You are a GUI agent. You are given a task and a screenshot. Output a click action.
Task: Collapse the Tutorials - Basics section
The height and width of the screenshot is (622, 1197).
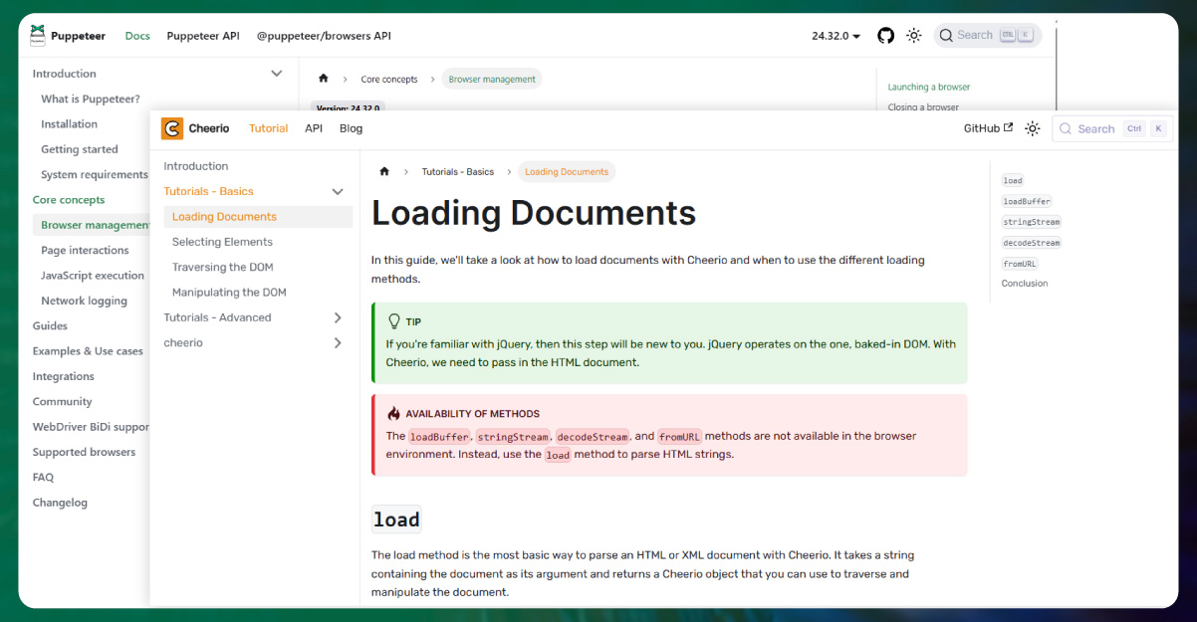coord(338,191)
